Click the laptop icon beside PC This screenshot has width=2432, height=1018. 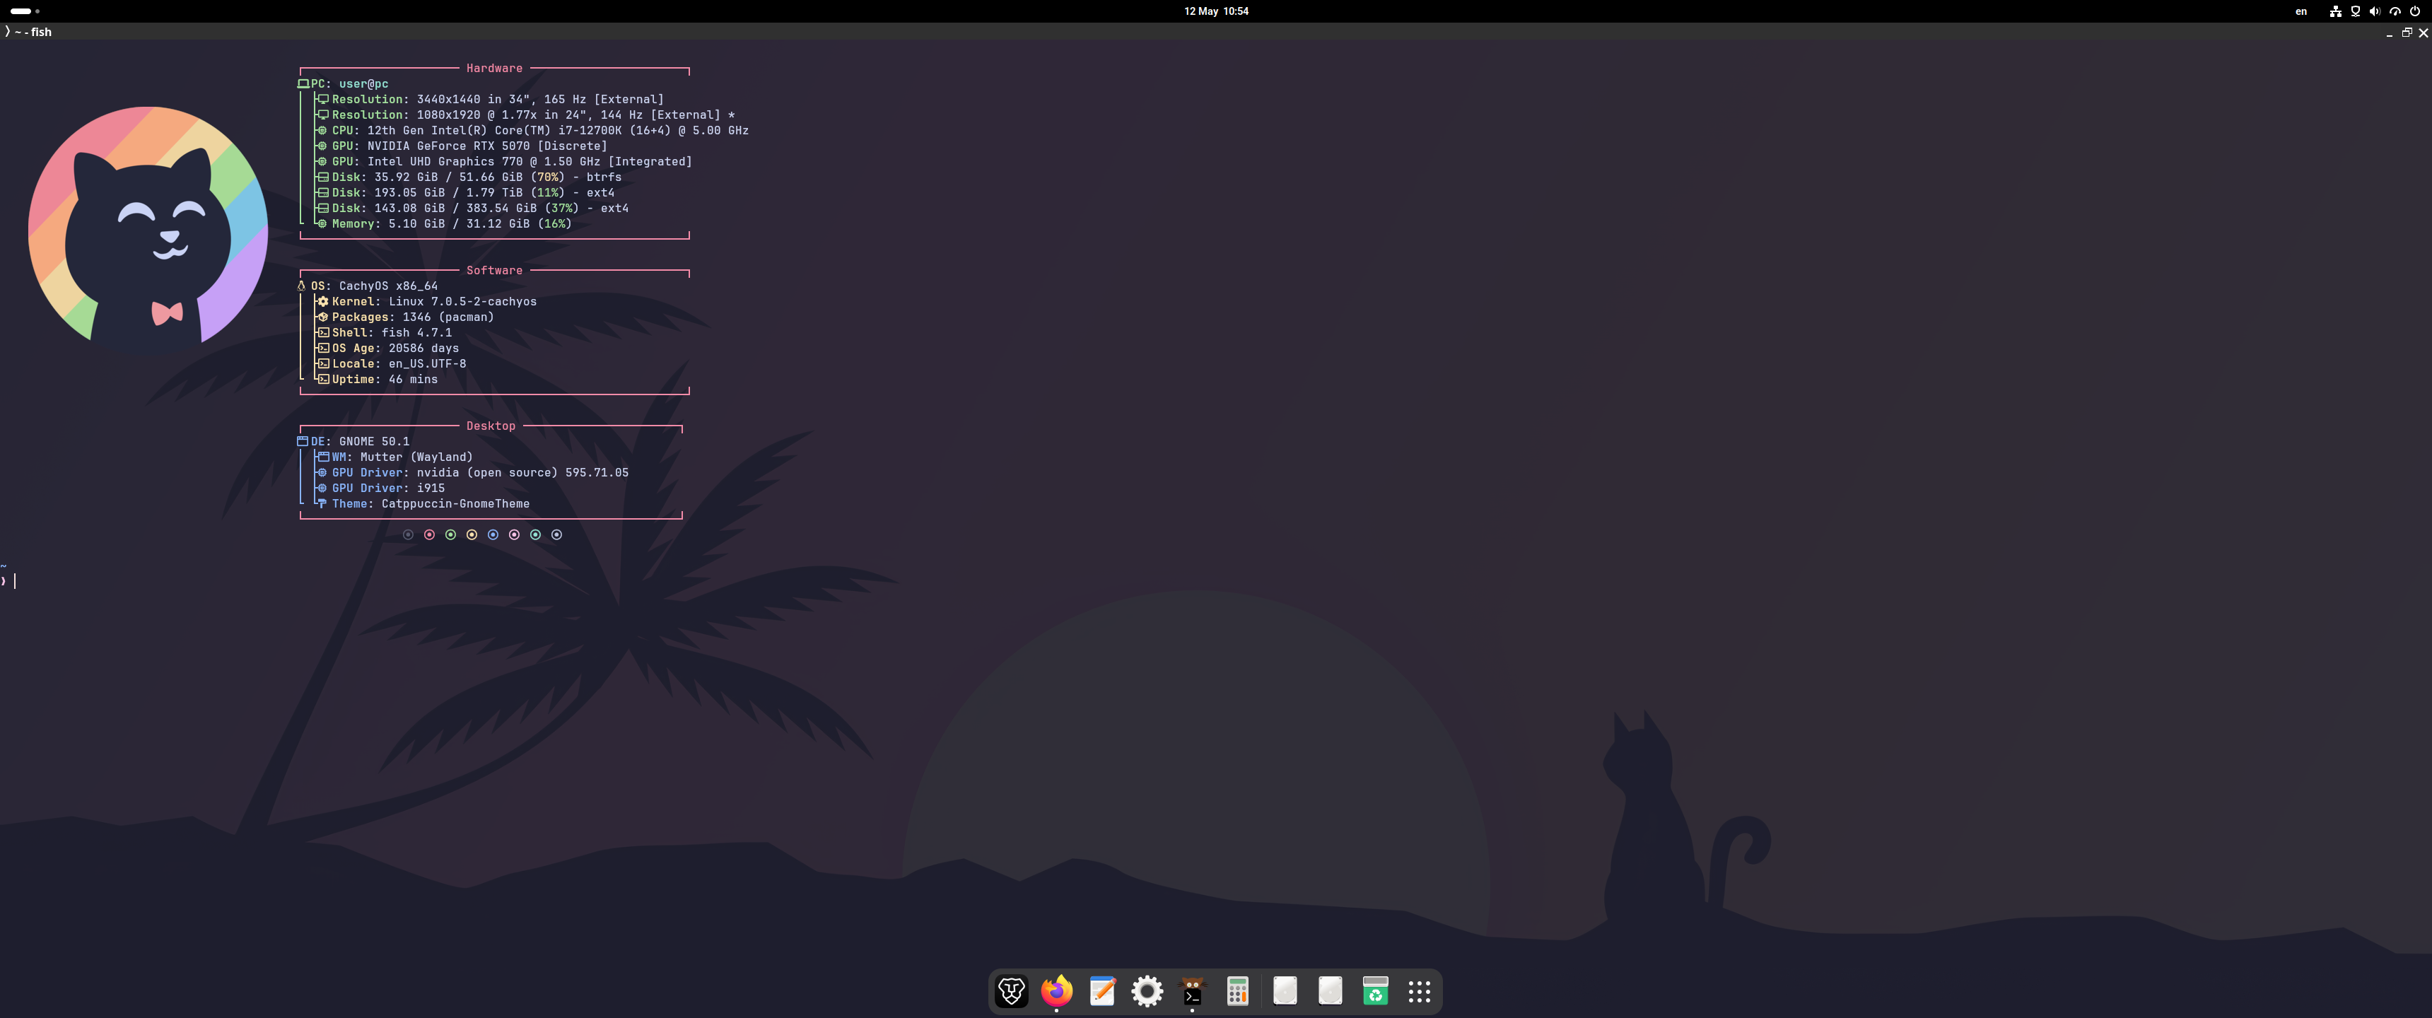click(303, 84)
